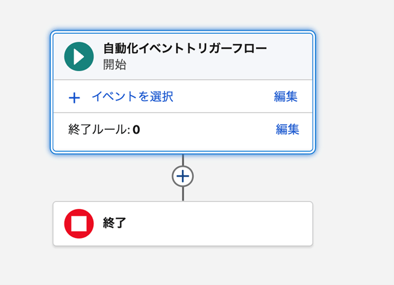This screenshot has height=285, width=394.
Task: Click blank space between イベントを選択 and its 編集
Action: [223, 96]
